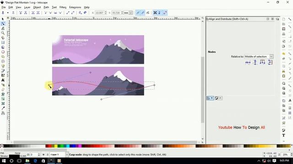The image size is (293, 164).
Task: Open the Extensions menu
Action: tap(75, 7)
